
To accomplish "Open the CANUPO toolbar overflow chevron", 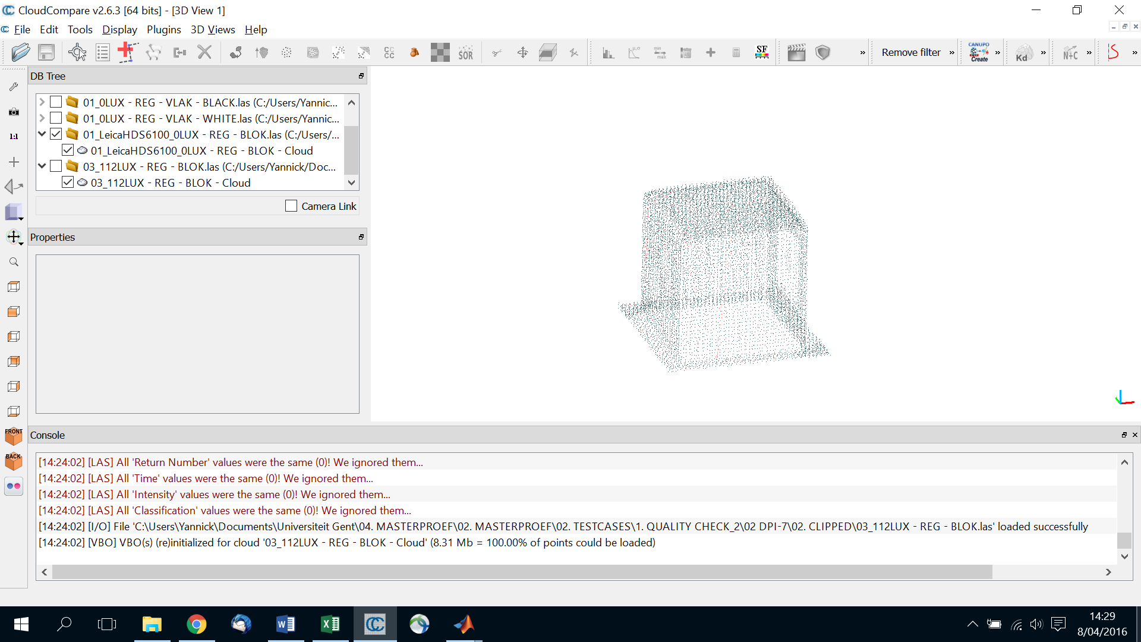I will (x=997, y=52).
